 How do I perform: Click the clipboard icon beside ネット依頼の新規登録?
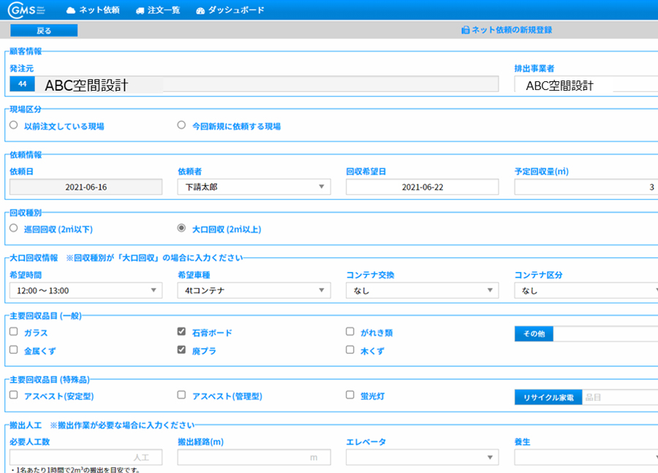466,30
